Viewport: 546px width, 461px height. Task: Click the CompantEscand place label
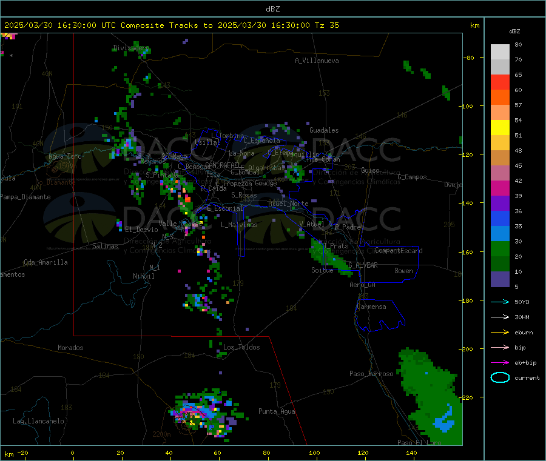pos(399,250)
